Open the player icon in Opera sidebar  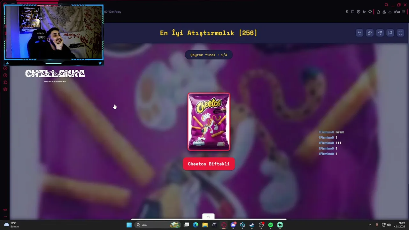(5, 68)
